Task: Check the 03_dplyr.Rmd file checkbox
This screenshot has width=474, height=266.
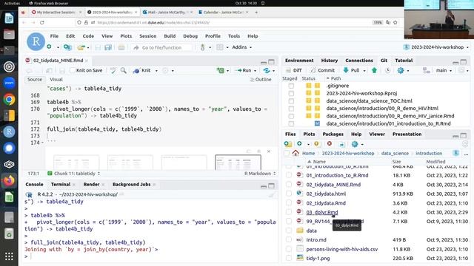Action: pos(289,212)
